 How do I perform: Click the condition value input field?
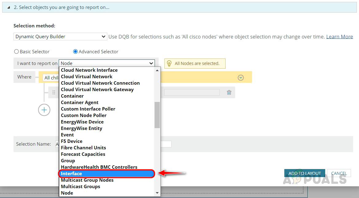tap(192, 92)
